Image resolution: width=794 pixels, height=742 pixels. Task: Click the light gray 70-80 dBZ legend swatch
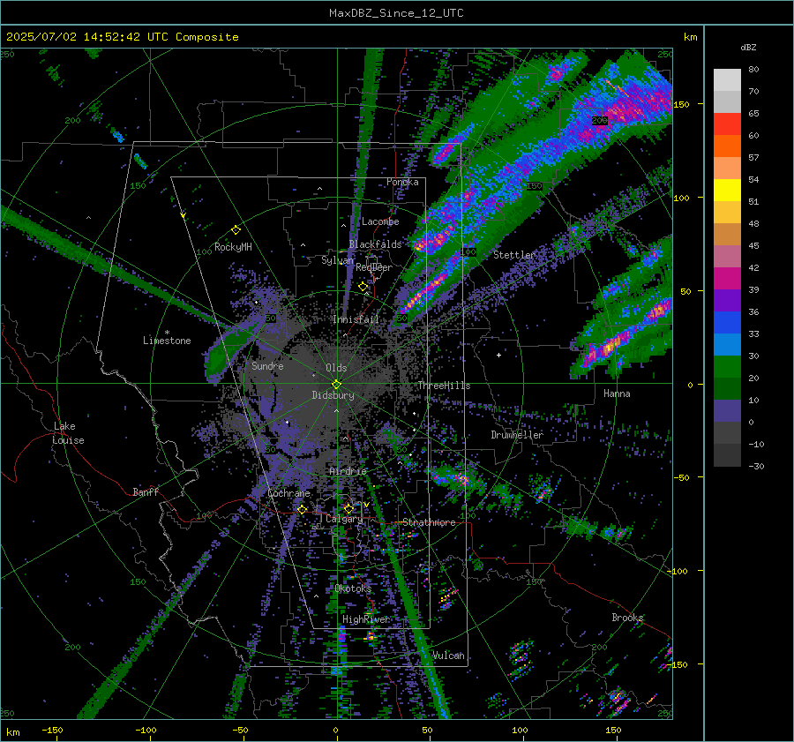pyautogui.click(x=727, y=80)
